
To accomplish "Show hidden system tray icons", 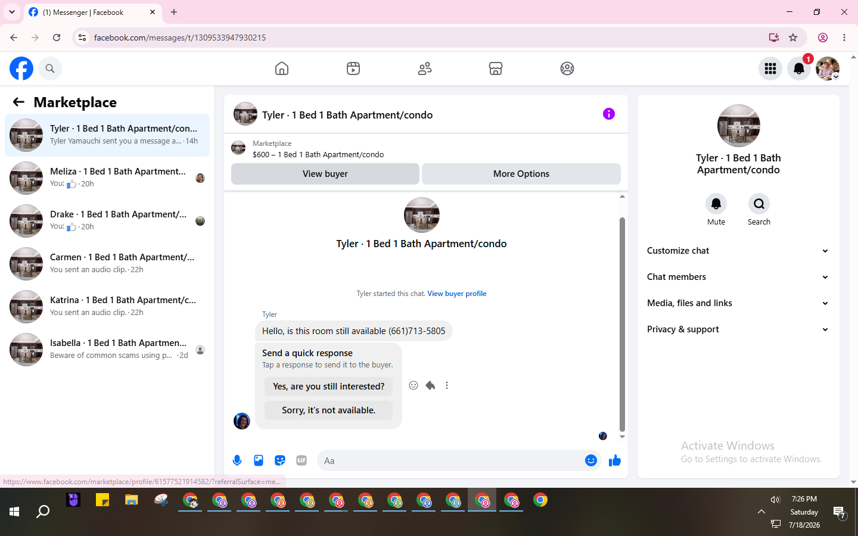I will pyautogui.click(x=761, y=512).
